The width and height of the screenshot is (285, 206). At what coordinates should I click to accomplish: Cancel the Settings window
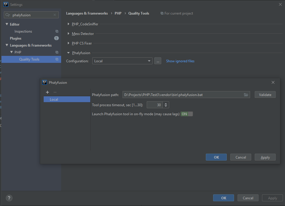248,198
